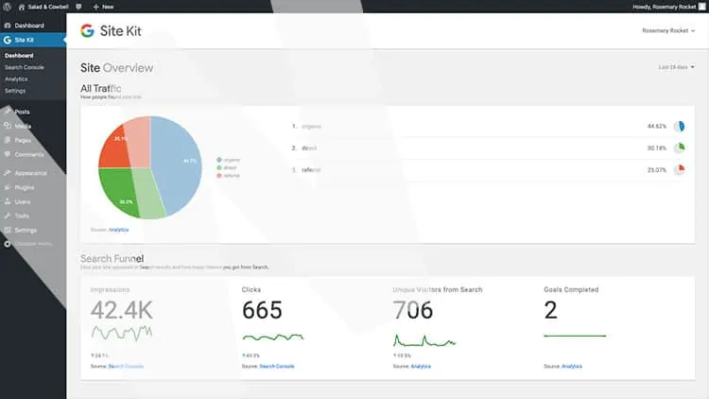Screen dimensions: 709x399
Task: Click the Users icon in sidebar
Action: [x=8, y=201]
